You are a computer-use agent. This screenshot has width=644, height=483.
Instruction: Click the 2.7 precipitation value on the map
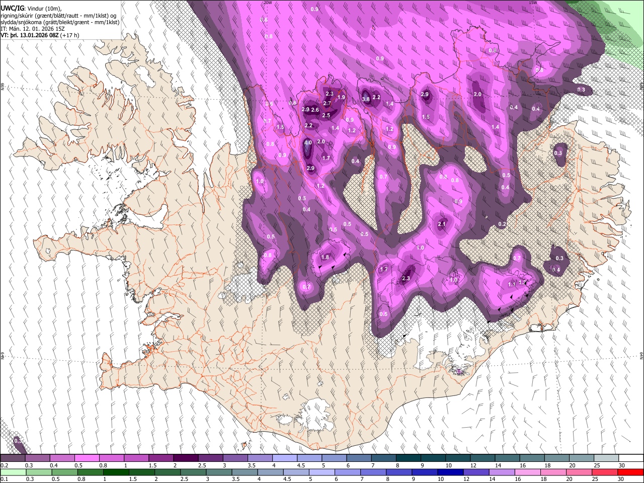coord(327,104)
